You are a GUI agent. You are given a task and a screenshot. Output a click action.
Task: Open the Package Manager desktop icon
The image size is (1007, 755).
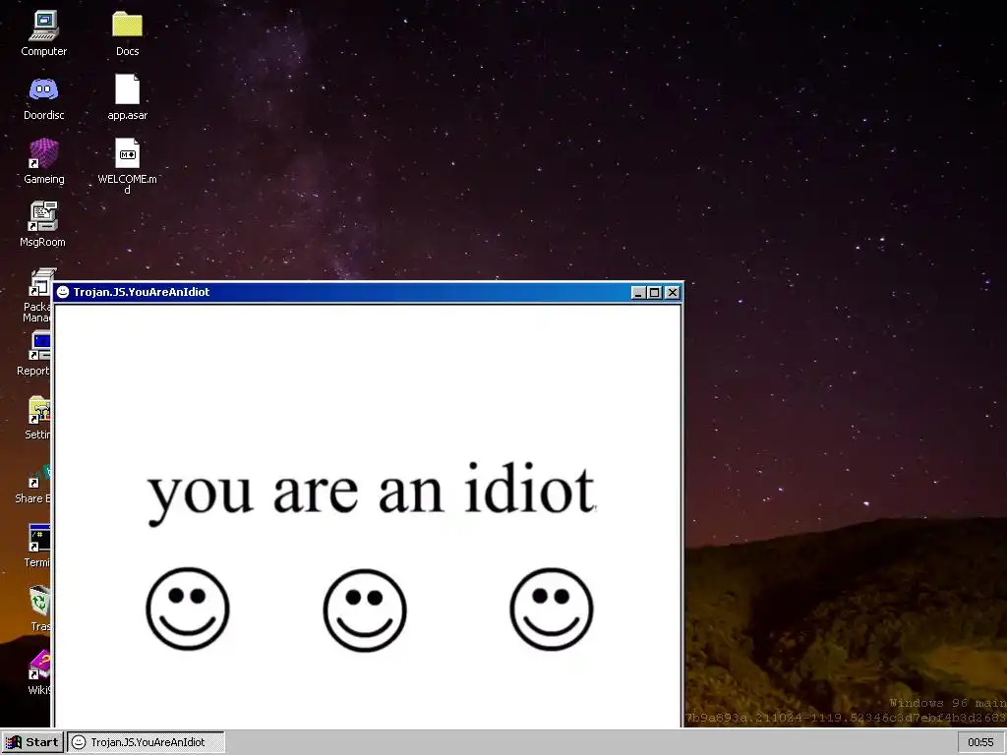pyautogui.click(x=40, y=282)
